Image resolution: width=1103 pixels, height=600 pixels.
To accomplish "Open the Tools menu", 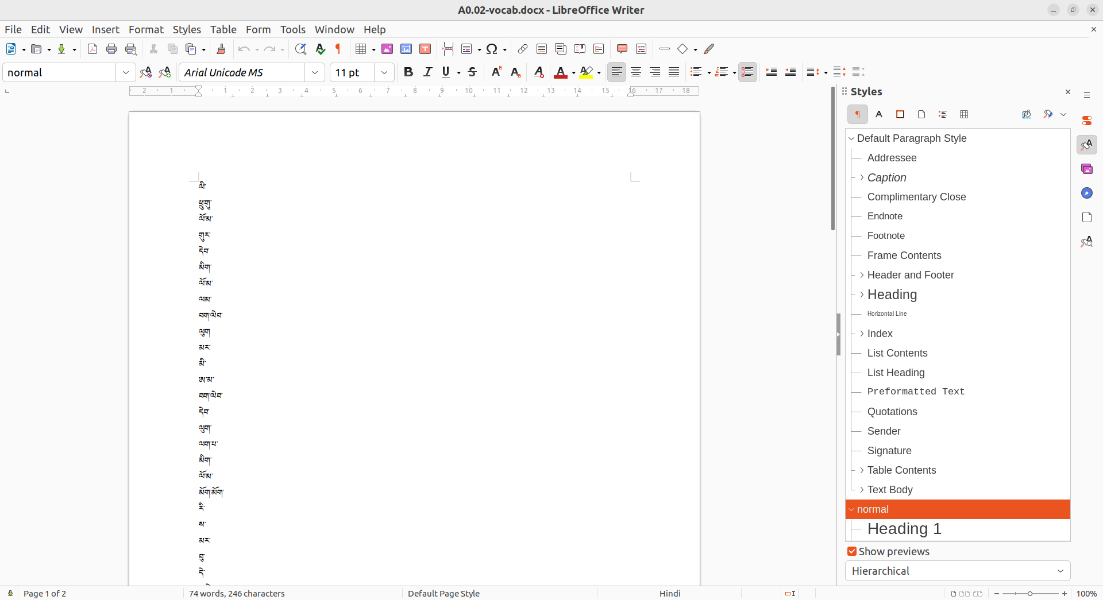I will click(x=293, y=29).
